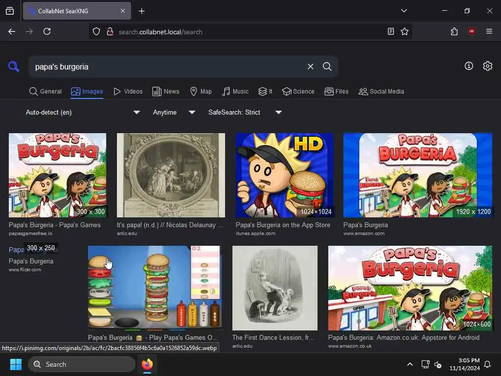This screenshot has height=376, width=501.
Task: Switch to the Files search tab
Action: [336, 92]
